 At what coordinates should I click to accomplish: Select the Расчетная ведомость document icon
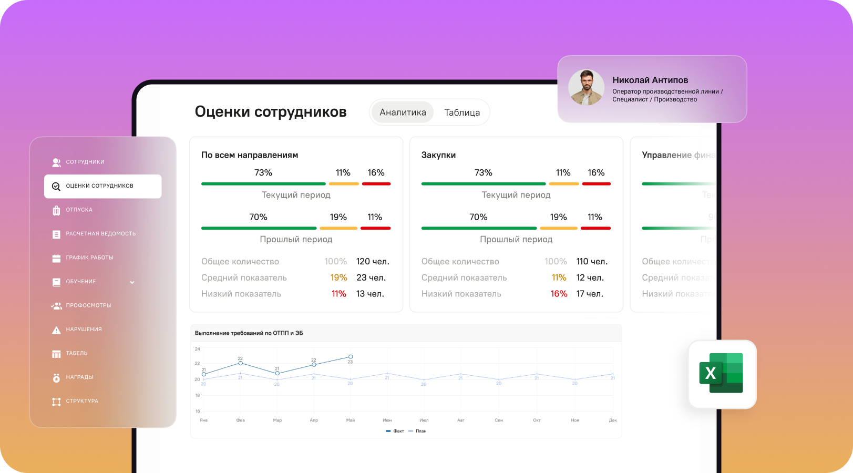[56, 234]
